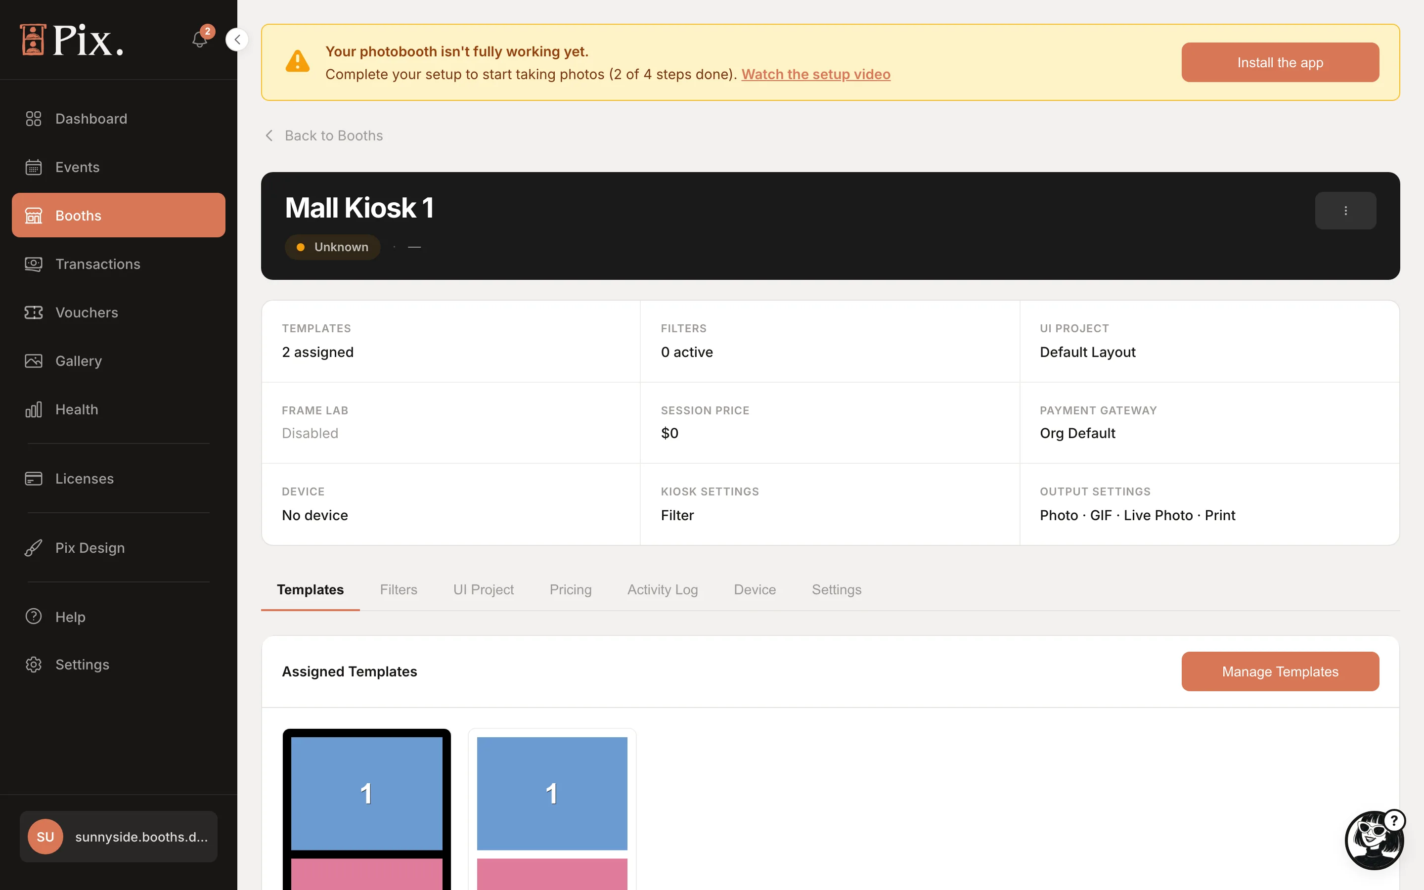Viewport: 1424px width, 890px height.
Task: Open the Dashboard grid icon
Action: 34,119
